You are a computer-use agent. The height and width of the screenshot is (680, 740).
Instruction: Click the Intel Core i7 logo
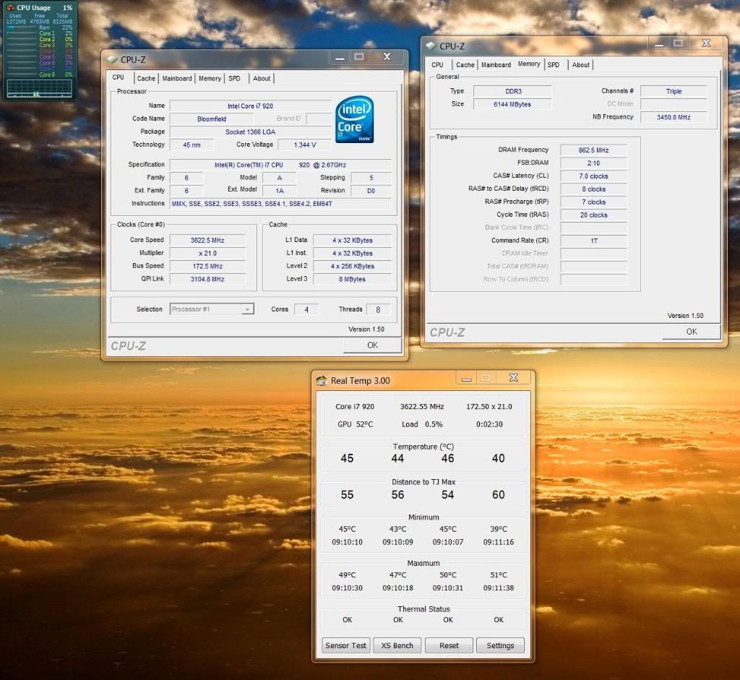[354, 119]
